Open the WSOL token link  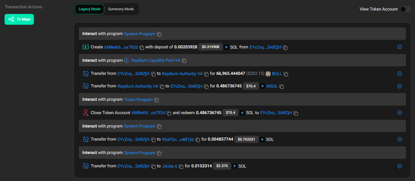[272, 86]
